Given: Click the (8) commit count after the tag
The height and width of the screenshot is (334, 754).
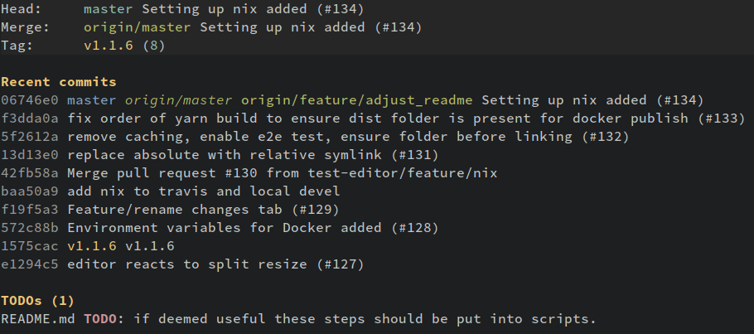Looking at the screenshot, I should click(154, 46).
